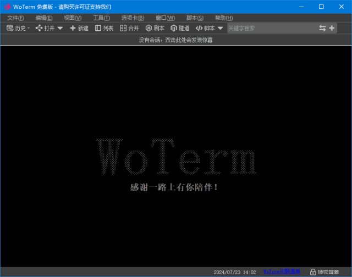Open the File (文件) menu
The height and width of the screenshot is (277, 352).
(x=15, y=18)
